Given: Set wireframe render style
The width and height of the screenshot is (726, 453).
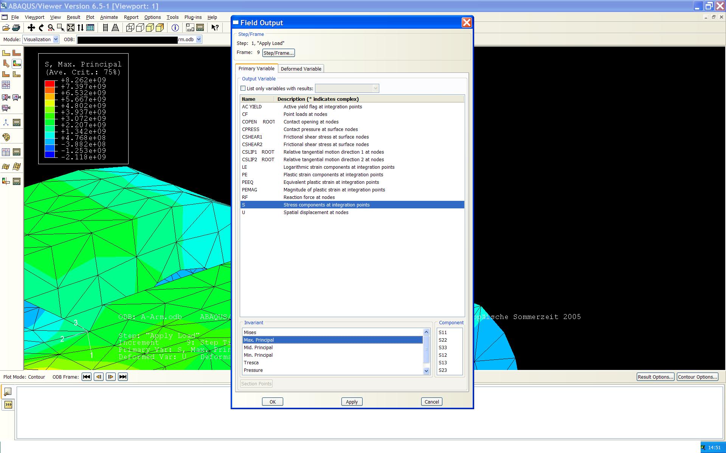Looking at the screenshot, I should (130, 28).
